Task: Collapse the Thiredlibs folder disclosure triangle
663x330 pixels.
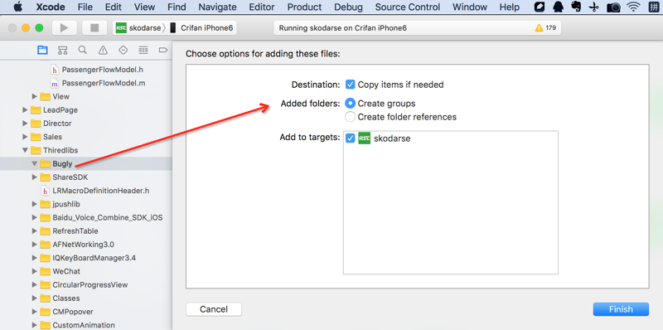Action: pos(26,150)
